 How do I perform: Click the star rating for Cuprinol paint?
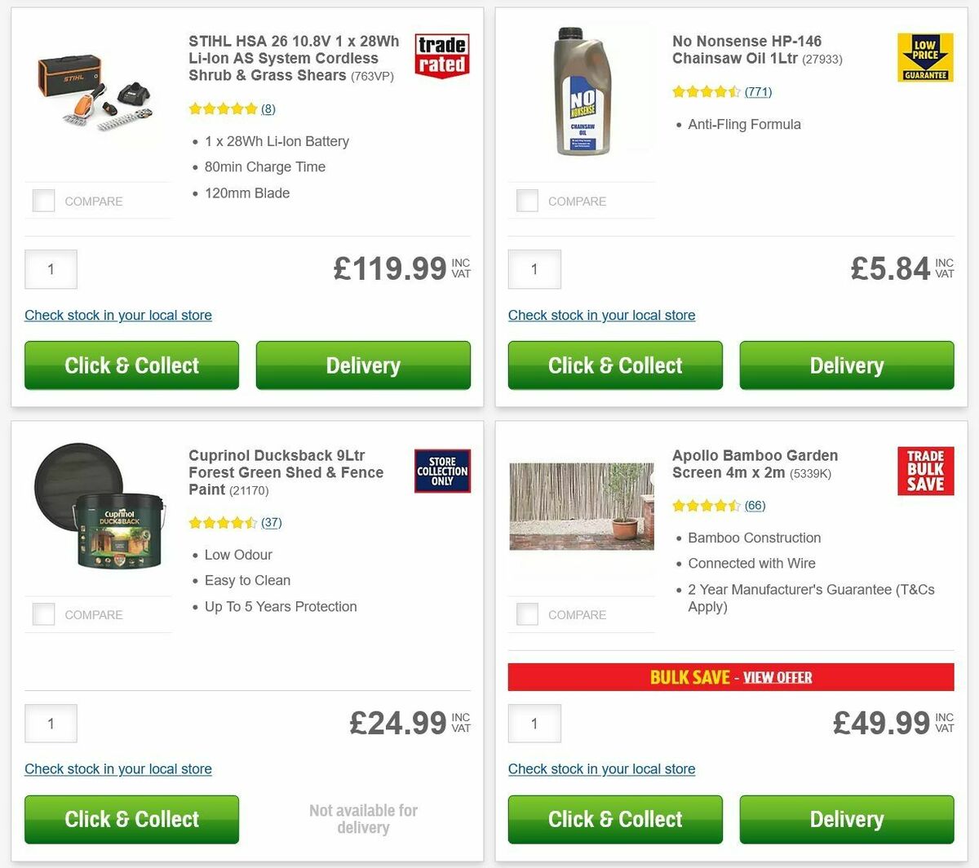(x=221, y=522)
